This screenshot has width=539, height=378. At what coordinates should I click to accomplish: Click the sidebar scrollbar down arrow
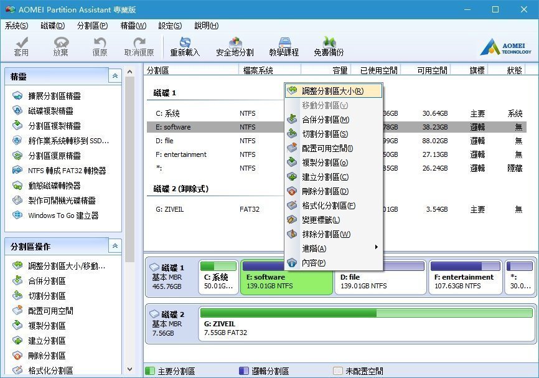[129, 369]
